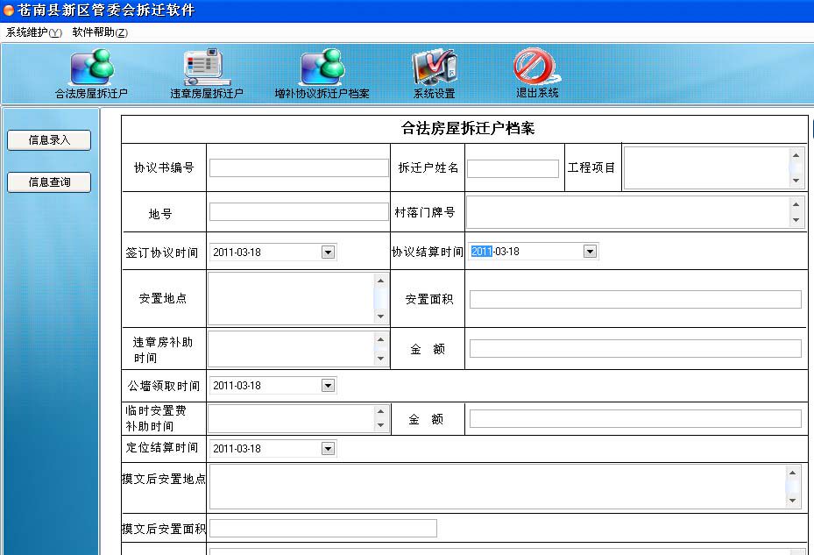Image resolution: width=814 pixels, height=555 pixels.
Task: Click the orange application icon in title bar
Action: click(9, 11)
